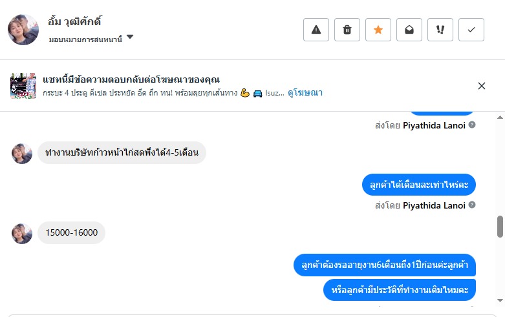Viewport: 505px width, 317px height.
Task: Toggle the orange star follow-up marker
Action: 378,30
